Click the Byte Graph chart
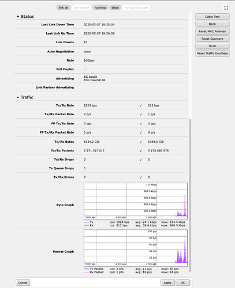The image size is (235, 288). (x=136, y=201)
